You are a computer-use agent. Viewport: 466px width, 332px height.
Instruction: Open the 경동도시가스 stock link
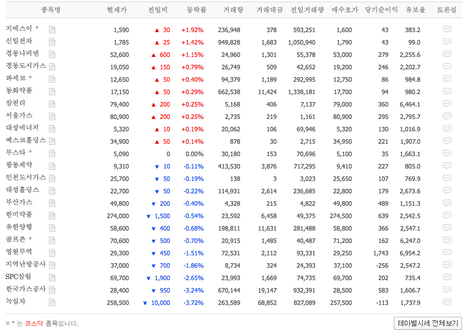tap(26, 66)
